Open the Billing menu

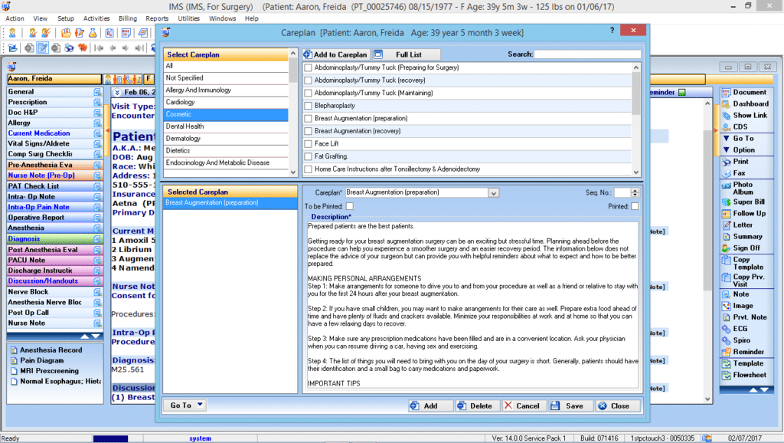click(127, 18)
